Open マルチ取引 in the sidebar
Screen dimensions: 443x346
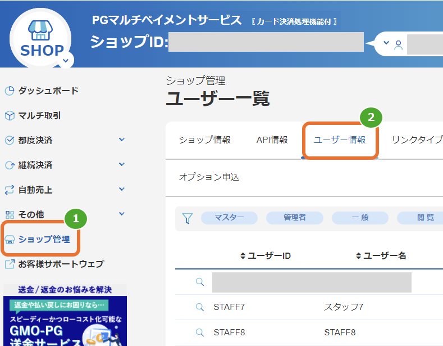39,115
